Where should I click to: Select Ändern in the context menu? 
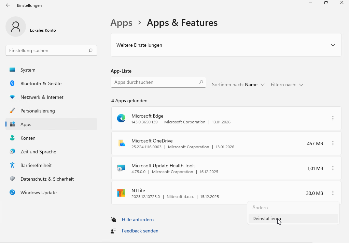(293, 208)
